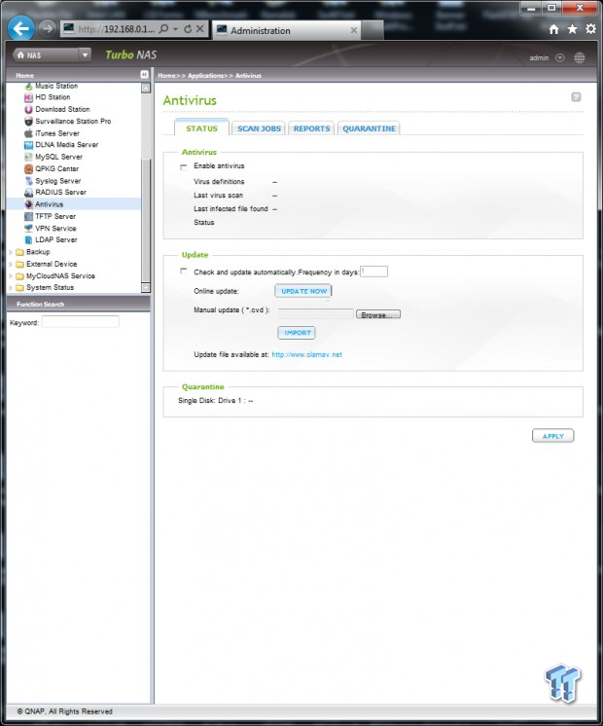Select the Syslog Server icon

point(29,181)
